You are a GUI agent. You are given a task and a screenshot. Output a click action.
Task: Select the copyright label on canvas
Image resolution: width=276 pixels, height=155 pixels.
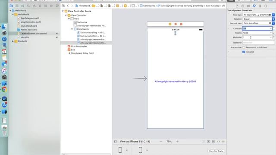pos(176,81)
